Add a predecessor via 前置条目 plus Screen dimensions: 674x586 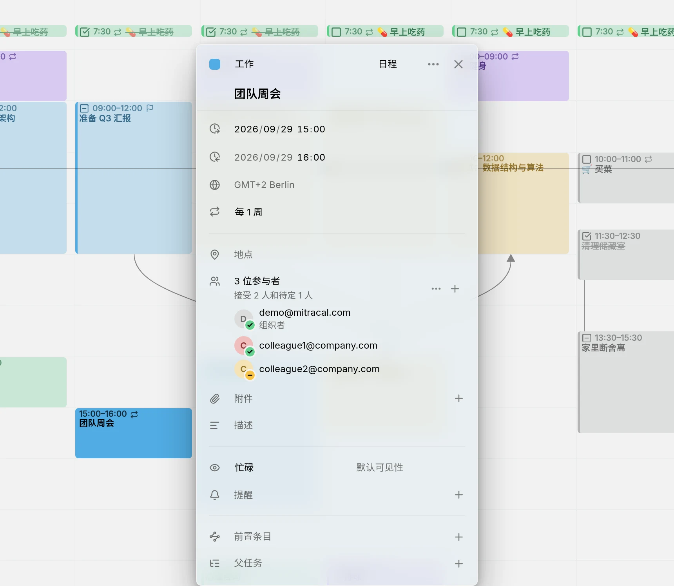point(459,537)
